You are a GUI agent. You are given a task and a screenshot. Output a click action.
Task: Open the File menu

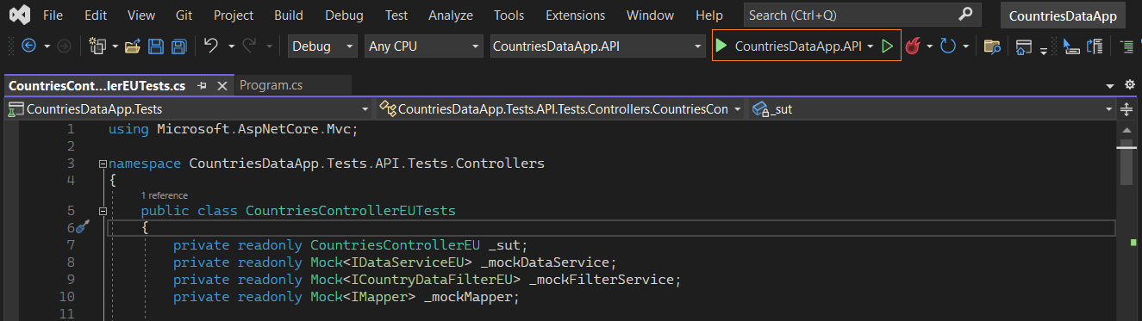(52, 15)
